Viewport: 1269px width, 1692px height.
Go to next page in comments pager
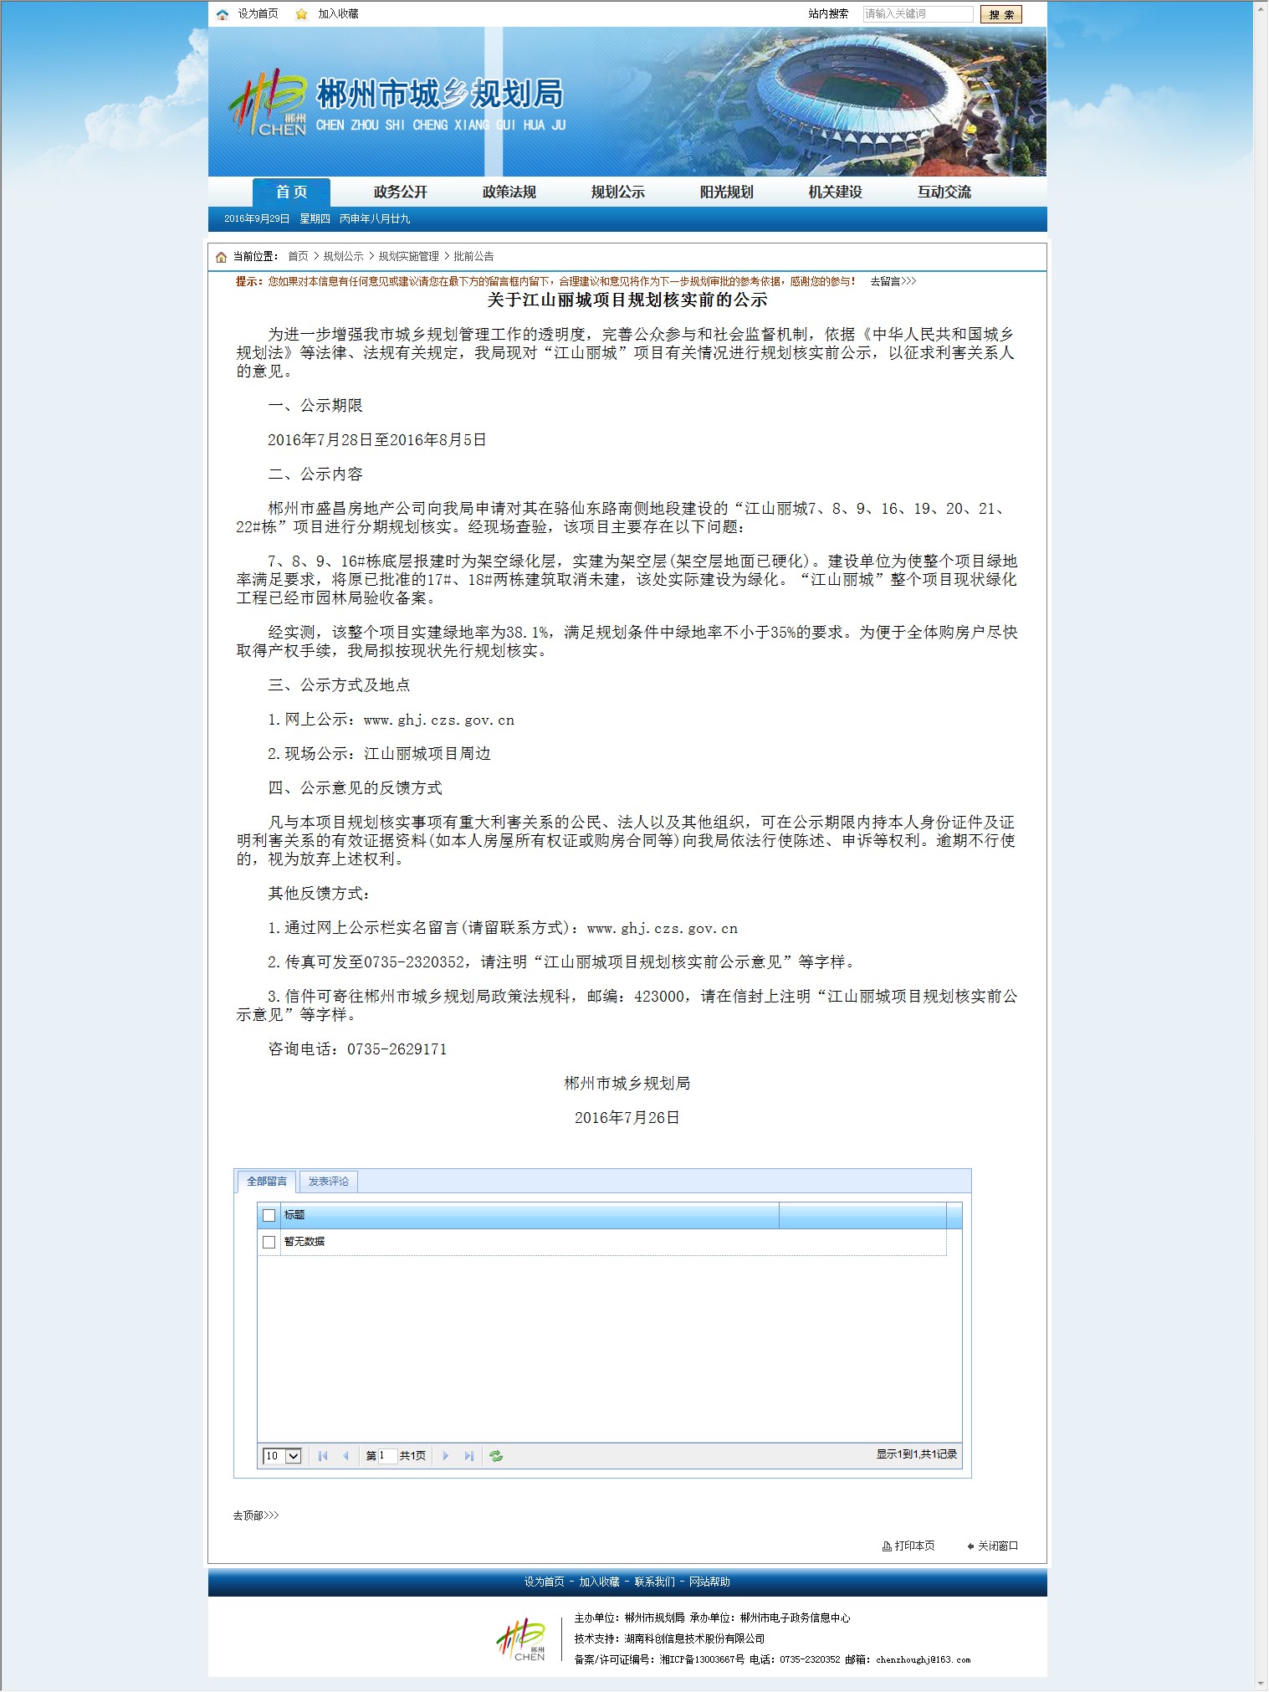click(x=446, y=1456)
